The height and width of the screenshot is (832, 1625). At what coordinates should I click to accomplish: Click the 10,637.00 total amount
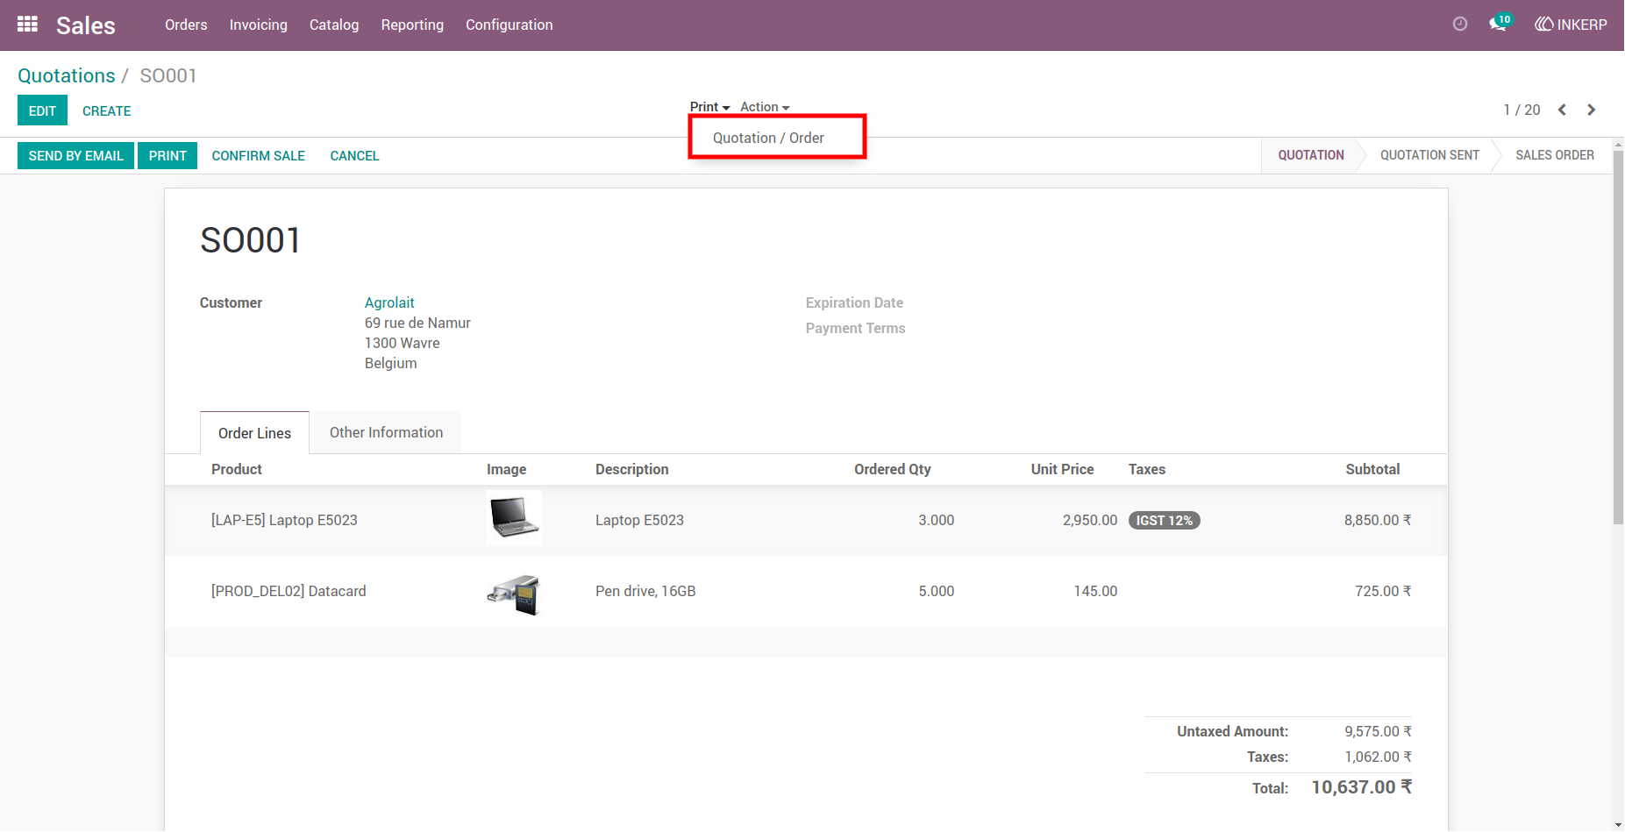pos(1361,787)
